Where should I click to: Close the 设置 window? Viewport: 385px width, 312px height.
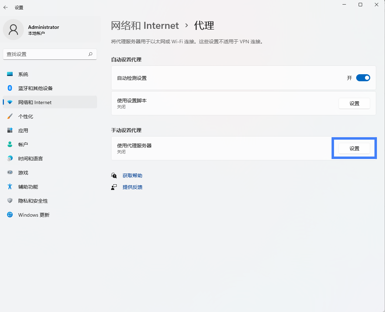point(377,5)
